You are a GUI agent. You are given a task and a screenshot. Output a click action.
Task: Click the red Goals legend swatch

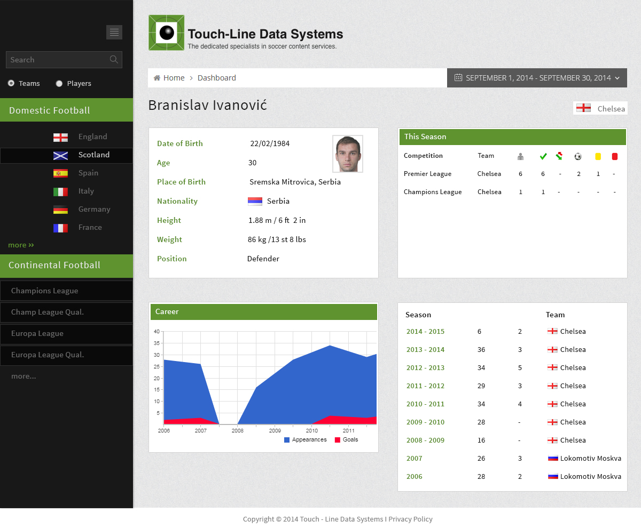click(x=338, y=440)
